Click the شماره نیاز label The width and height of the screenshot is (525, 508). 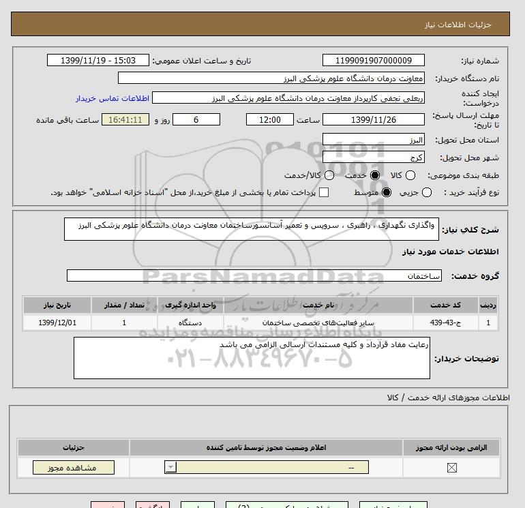pyautogui.click(x=480, y=61)
